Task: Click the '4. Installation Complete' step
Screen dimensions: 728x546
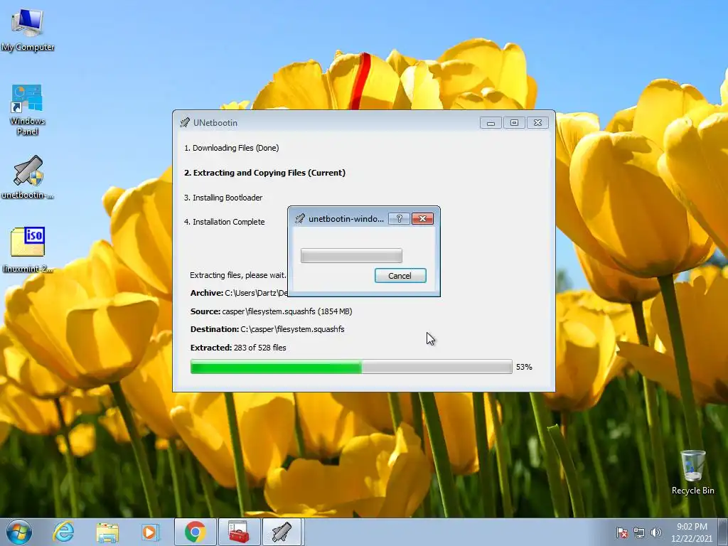Action: click(x=224, y=222)
